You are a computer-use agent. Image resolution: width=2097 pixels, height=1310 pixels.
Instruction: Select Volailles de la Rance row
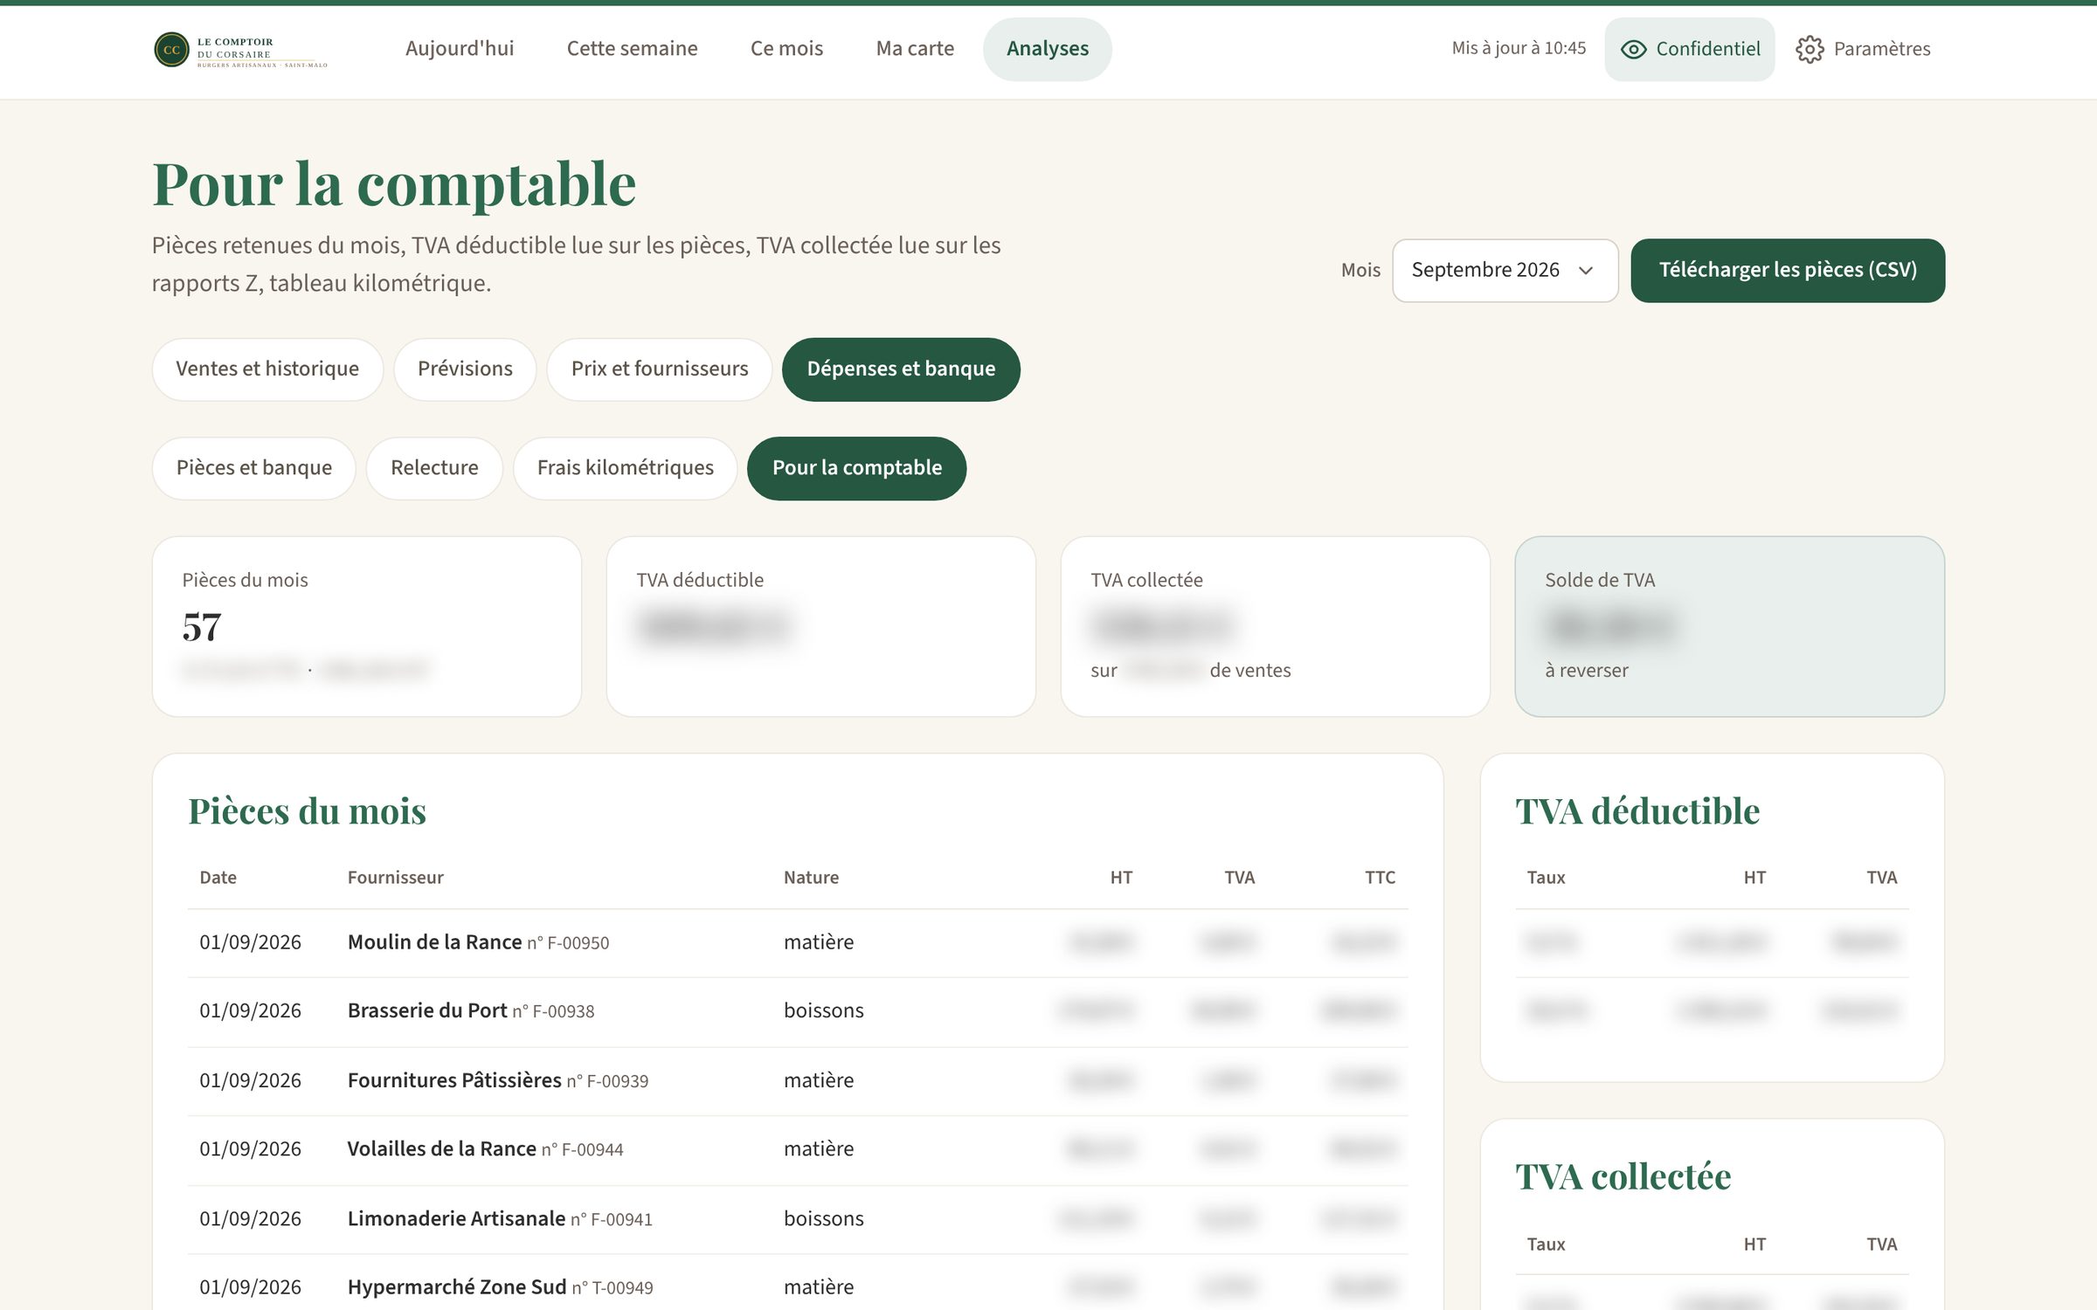click(798, 1149)
